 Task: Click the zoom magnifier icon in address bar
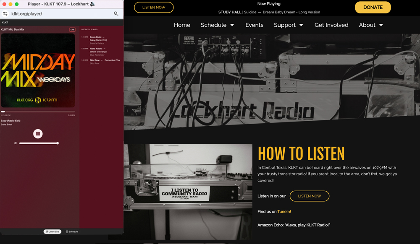116,14
